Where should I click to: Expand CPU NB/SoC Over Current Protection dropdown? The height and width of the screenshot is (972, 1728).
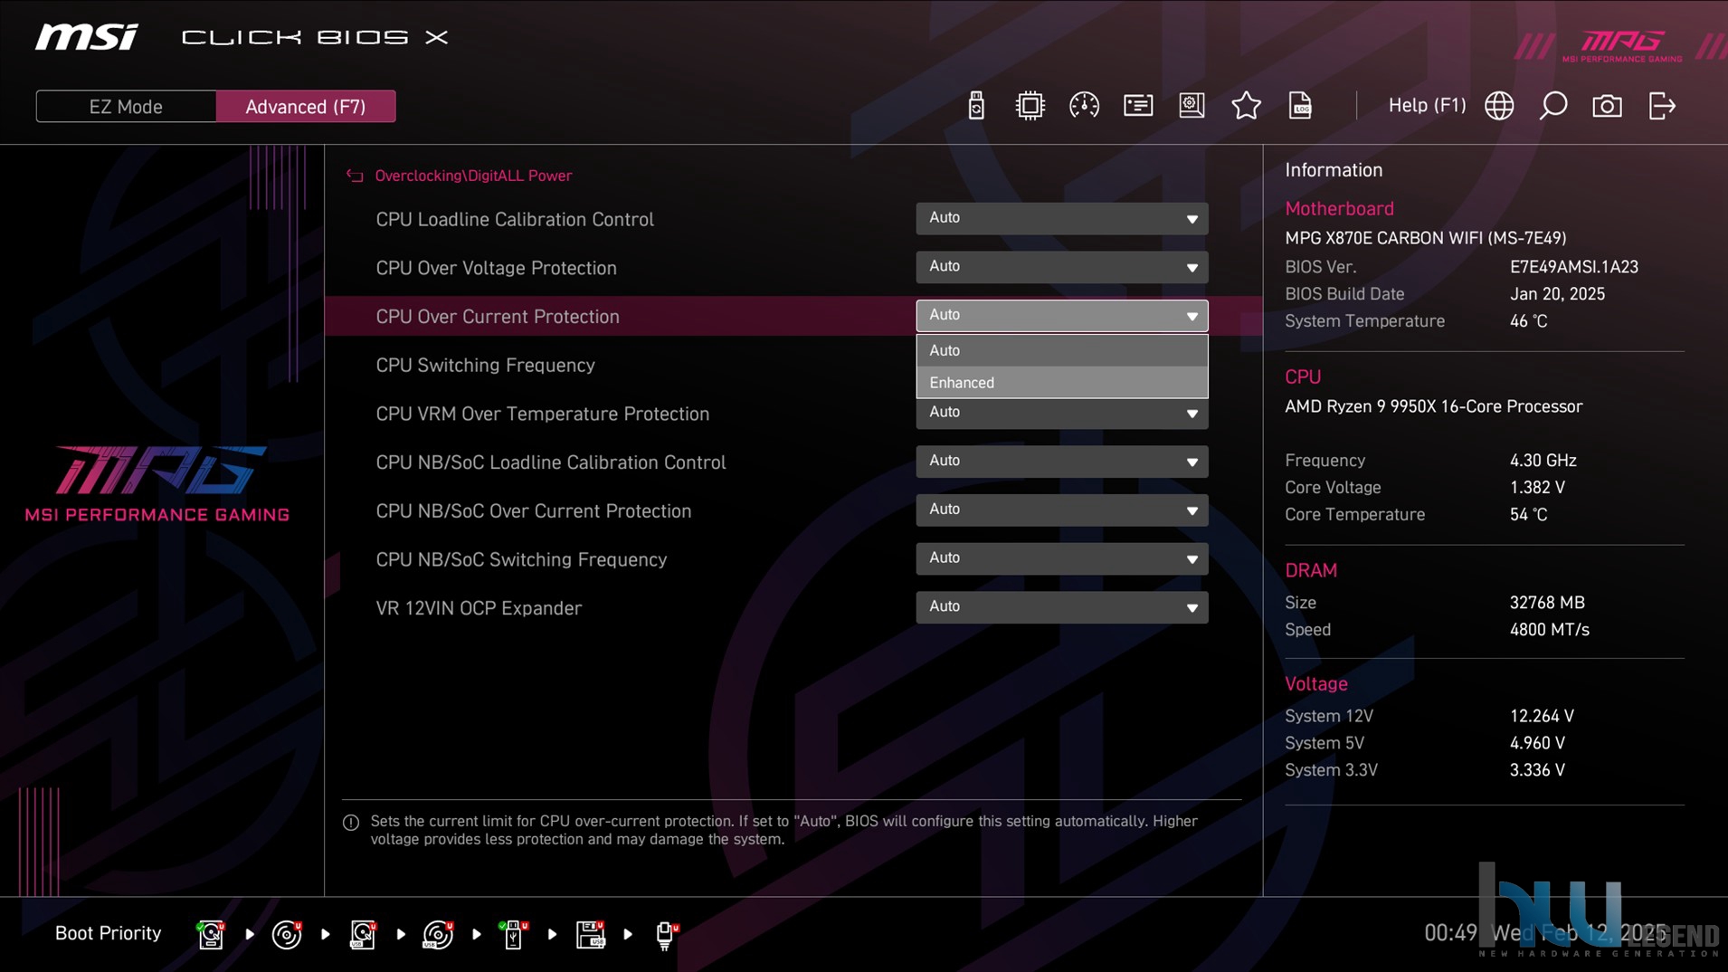(1061, 510)
